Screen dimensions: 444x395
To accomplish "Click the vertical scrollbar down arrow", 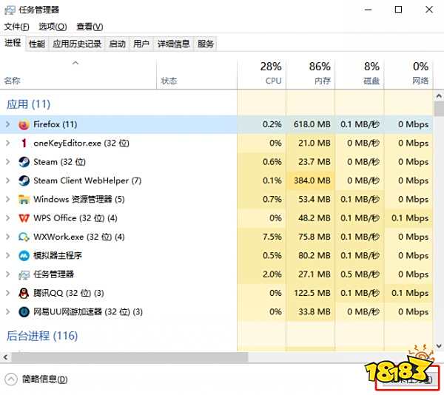I will 439,345.
